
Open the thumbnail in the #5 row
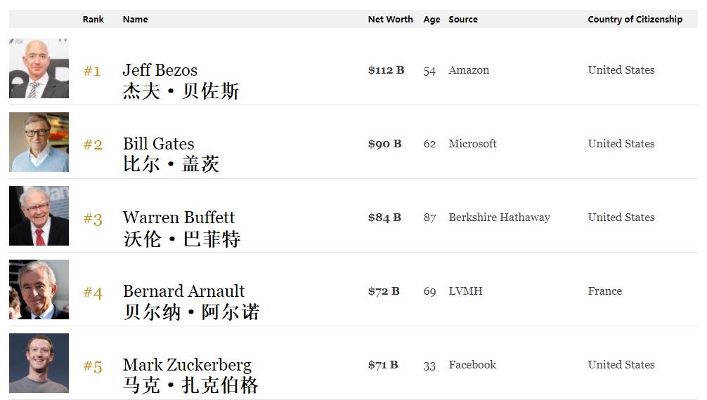coord(39,364)
